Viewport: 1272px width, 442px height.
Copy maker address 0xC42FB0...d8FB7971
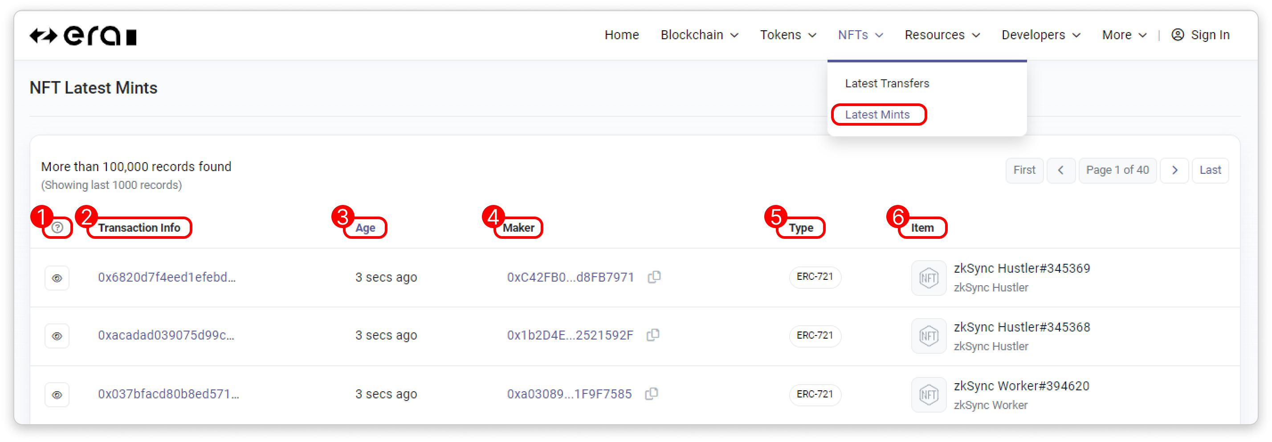[x=654, y=277]
